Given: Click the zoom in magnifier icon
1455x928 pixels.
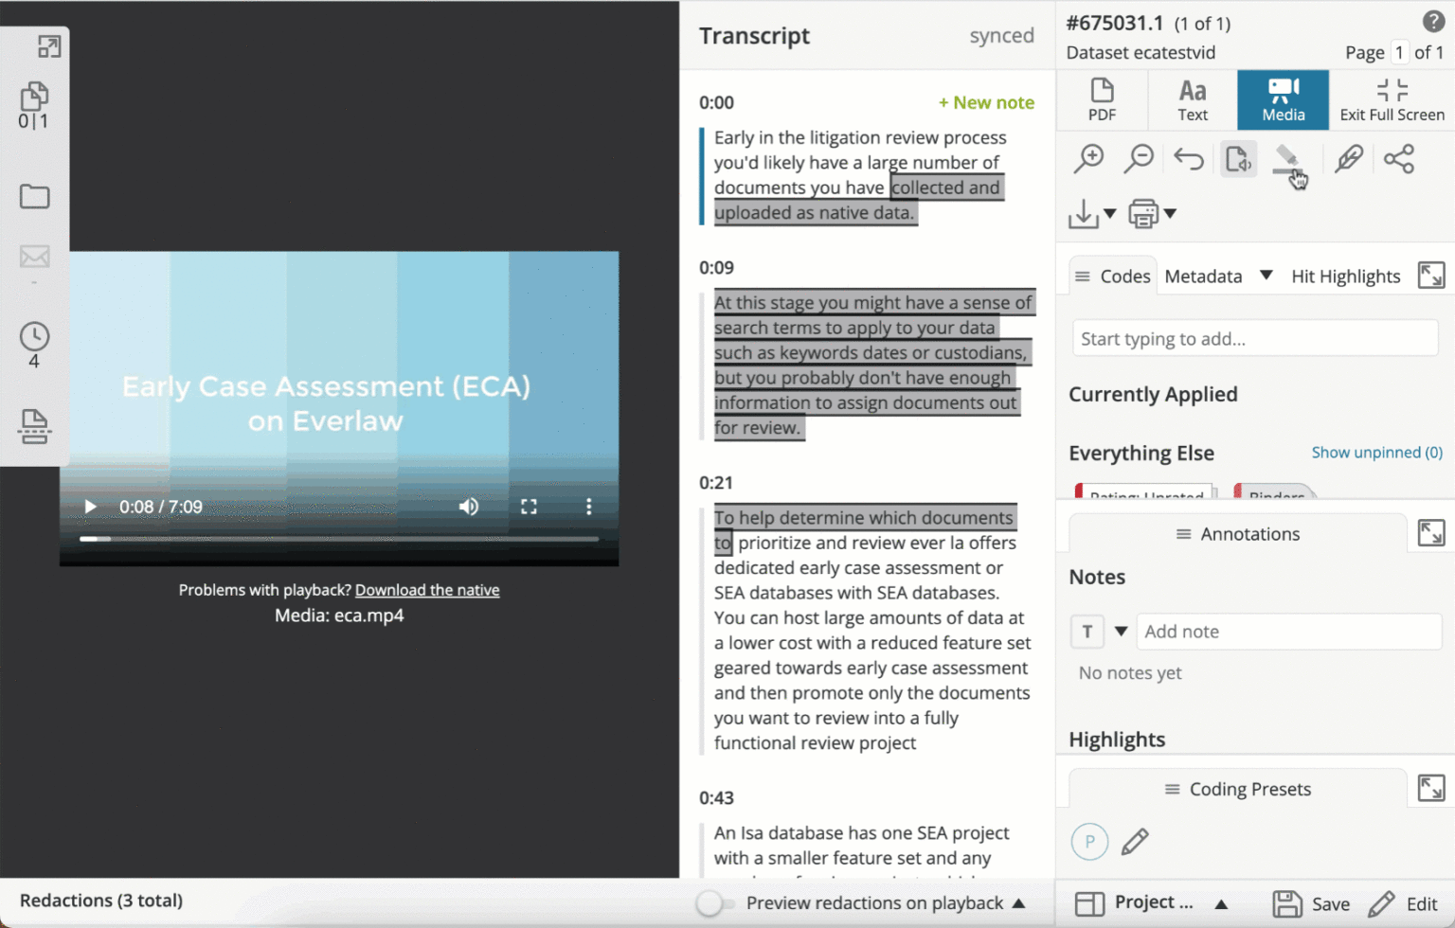Looking at the screenshot, I should tap(1089, 159).
